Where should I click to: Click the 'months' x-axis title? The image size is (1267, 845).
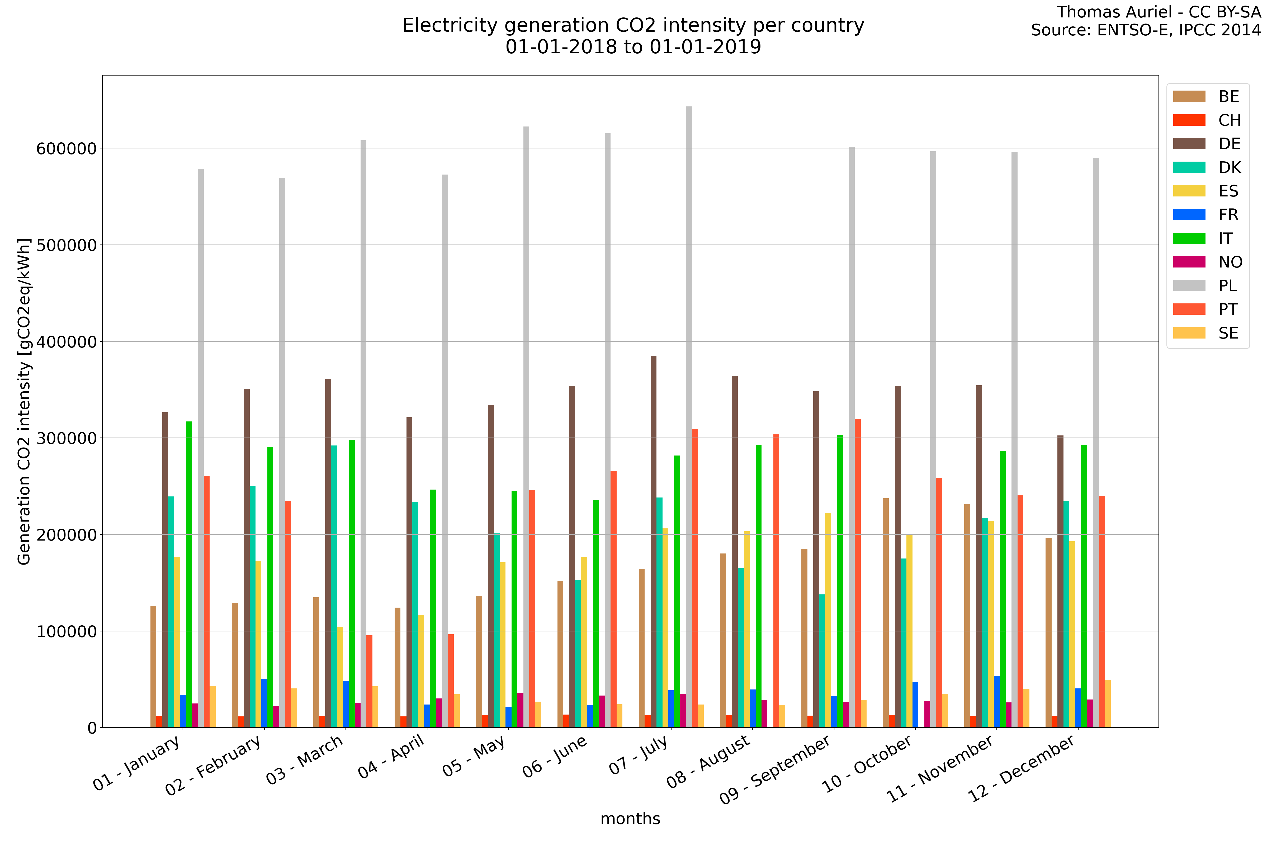[630, 819]
